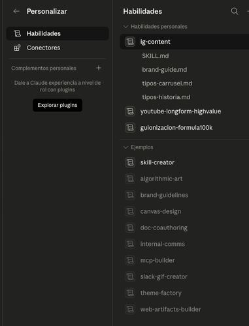Open the SKILL.md file
249x326 pixels.
(156, 56)
